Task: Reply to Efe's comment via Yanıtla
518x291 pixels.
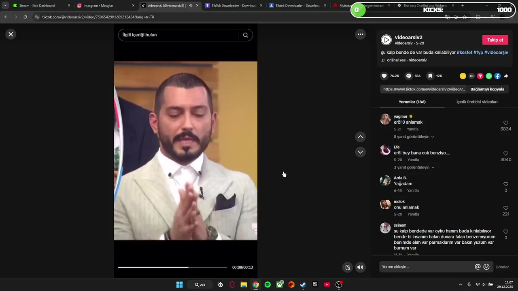Action: (413, 160)
